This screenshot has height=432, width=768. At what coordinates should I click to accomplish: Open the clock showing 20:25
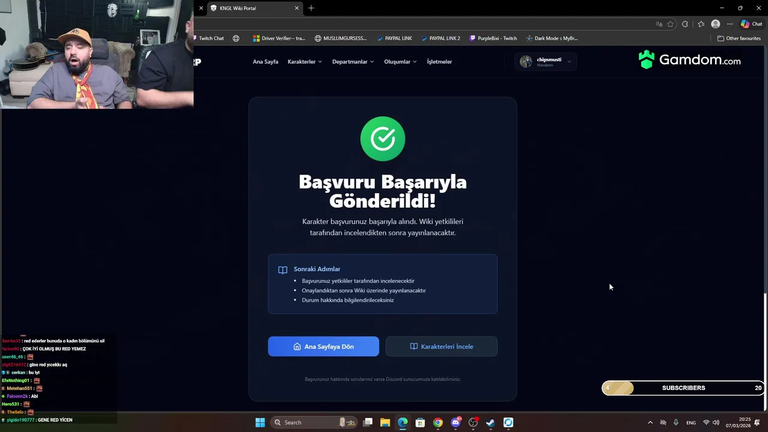pos(738,422)
